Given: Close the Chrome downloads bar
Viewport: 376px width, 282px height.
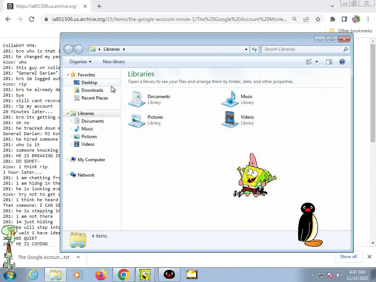Looking at the screenshot, I should pyautogui.click(x=369, y=257).
